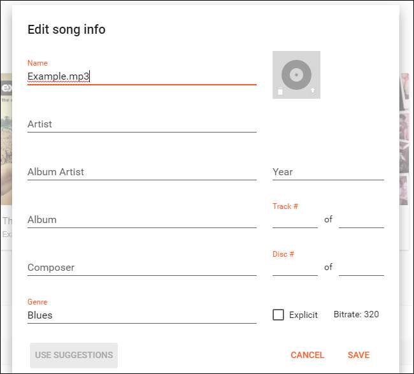Cancel editing song info
This screenshot has height=374, width=414.
(307, 355)
